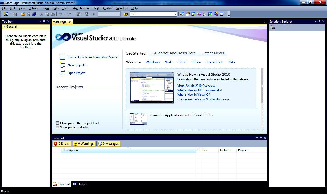
Task: Open the New Project dropdown arrow
Action: tap(10, 14)
